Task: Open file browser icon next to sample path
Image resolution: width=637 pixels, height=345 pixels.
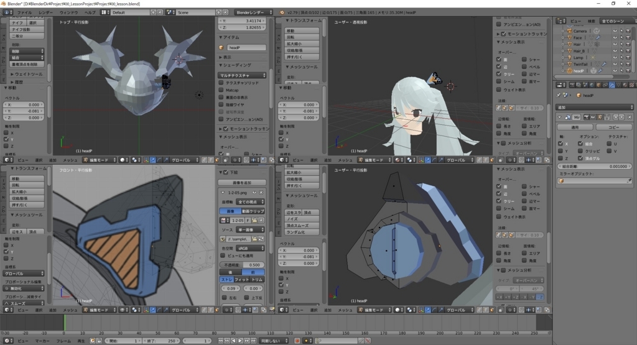Action: coord(254,239)
